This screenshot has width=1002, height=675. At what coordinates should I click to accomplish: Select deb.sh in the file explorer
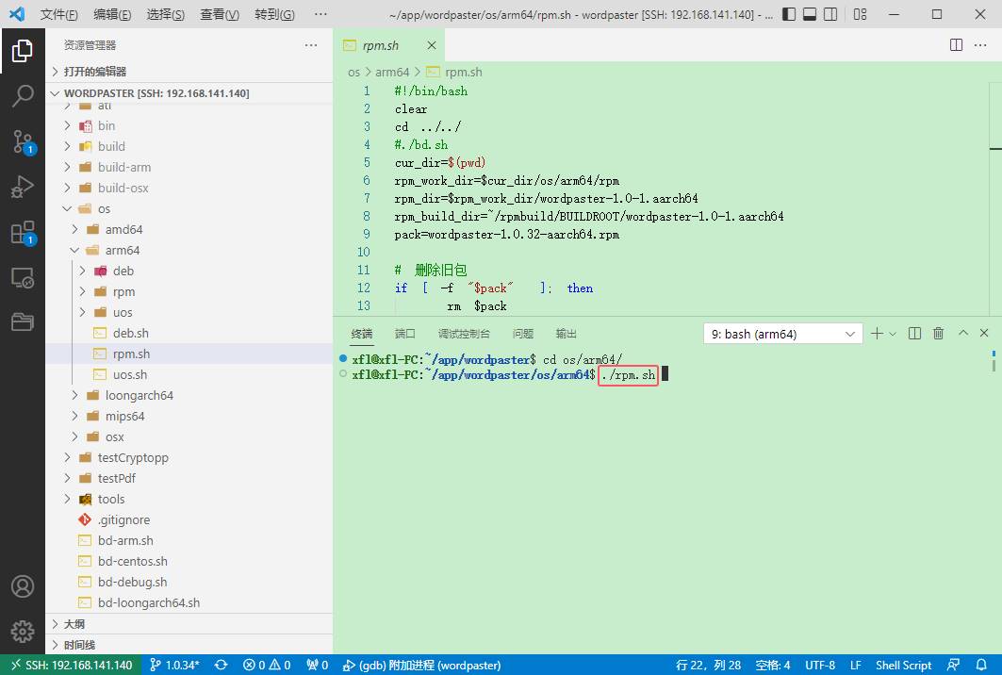(130, 333)
